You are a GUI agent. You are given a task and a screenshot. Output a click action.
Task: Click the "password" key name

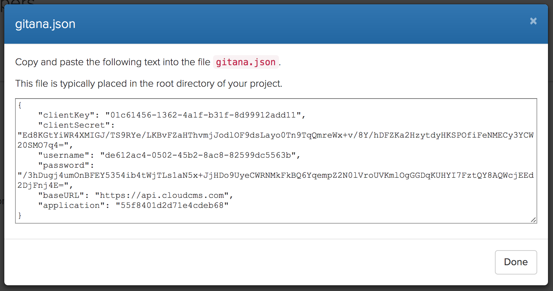pyautogui.click(x=66, y=165)
